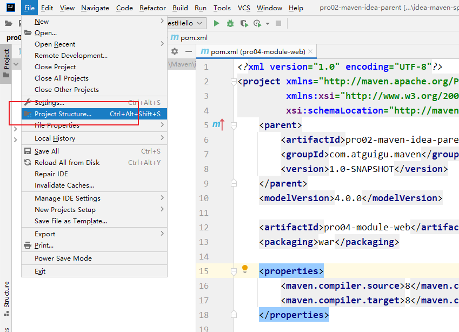This screenshot has height=332, width=459.
Task: Collapse fold marker on line 2
Action: [x=234, y=82]
